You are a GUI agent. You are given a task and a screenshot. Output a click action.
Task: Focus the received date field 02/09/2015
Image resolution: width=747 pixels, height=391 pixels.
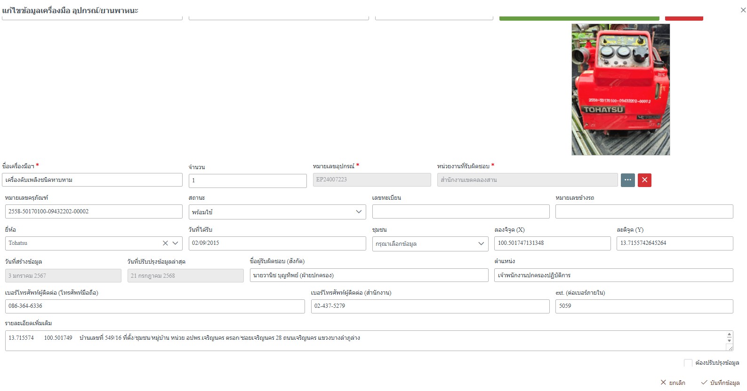coord(277,243)
